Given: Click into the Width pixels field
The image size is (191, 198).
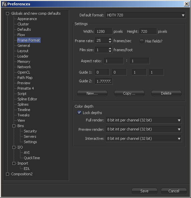Looking at the screenshot, I should [104, 31].
